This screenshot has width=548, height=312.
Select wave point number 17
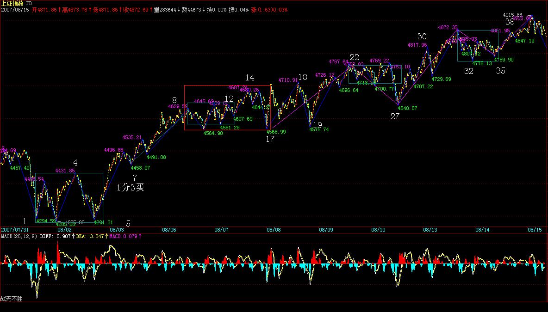[270, 139]
